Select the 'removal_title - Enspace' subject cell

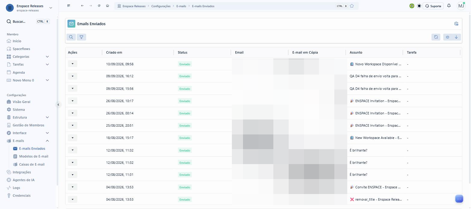click(x=375, y=199)
